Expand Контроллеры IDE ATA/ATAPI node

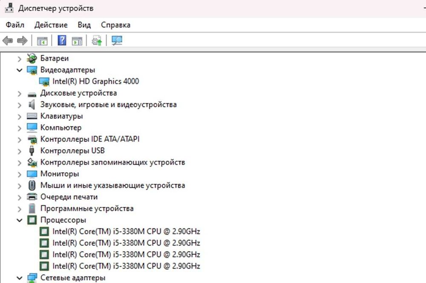pos(19,140)
